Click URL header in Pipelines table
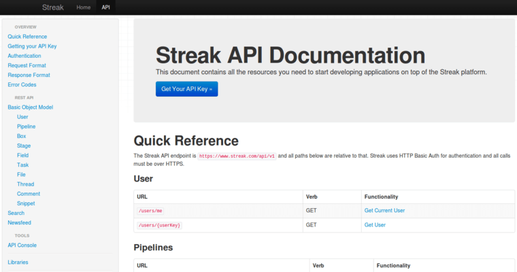The width and height of the screenshot is (517, 272). pos(142,265)
